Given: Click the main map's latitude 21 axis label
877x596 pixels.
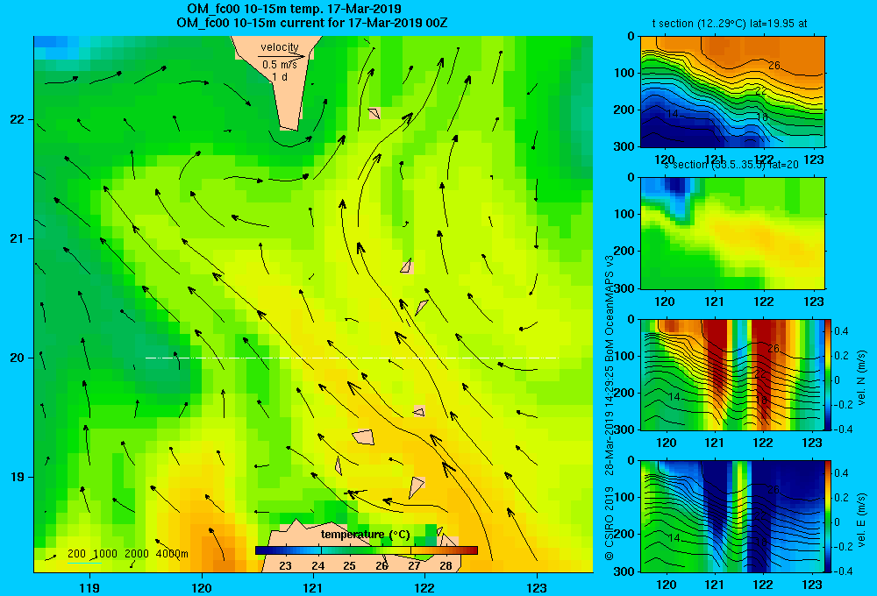Looking at the screenshot, I should [18, 238].
